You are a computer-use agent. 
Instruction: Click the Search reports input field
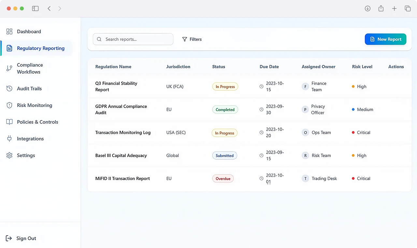tap(133, 39)
